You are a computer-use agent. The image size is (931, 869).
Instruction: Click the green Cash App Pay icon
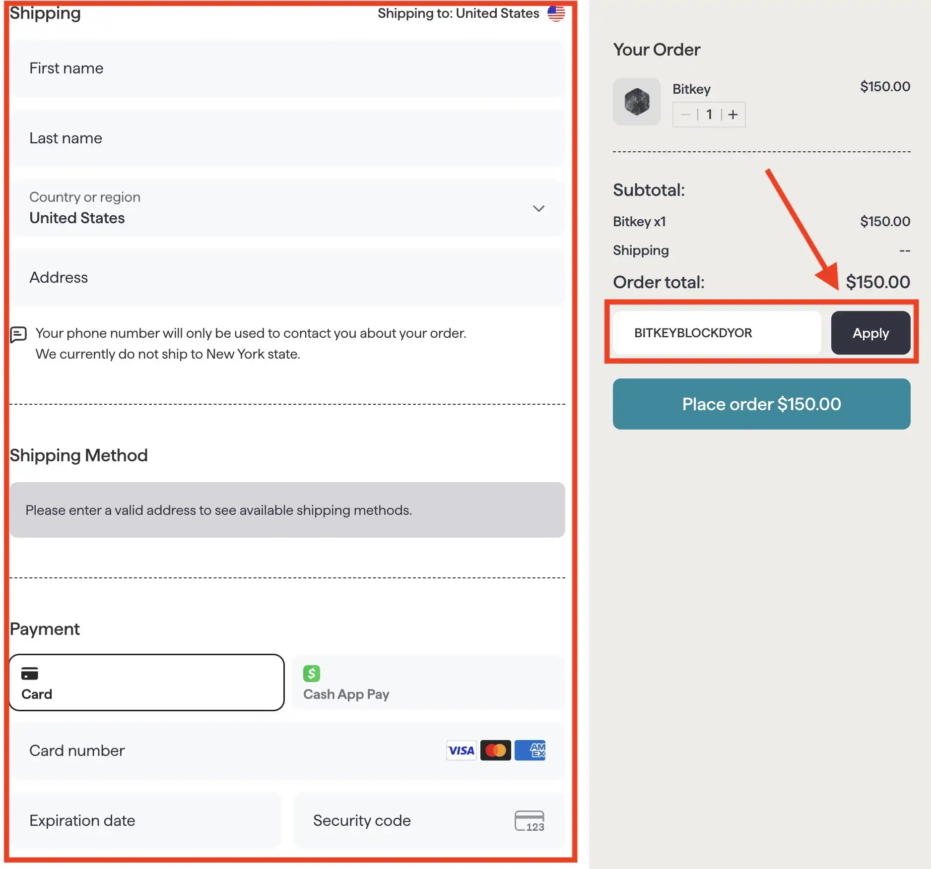point(312,673)
